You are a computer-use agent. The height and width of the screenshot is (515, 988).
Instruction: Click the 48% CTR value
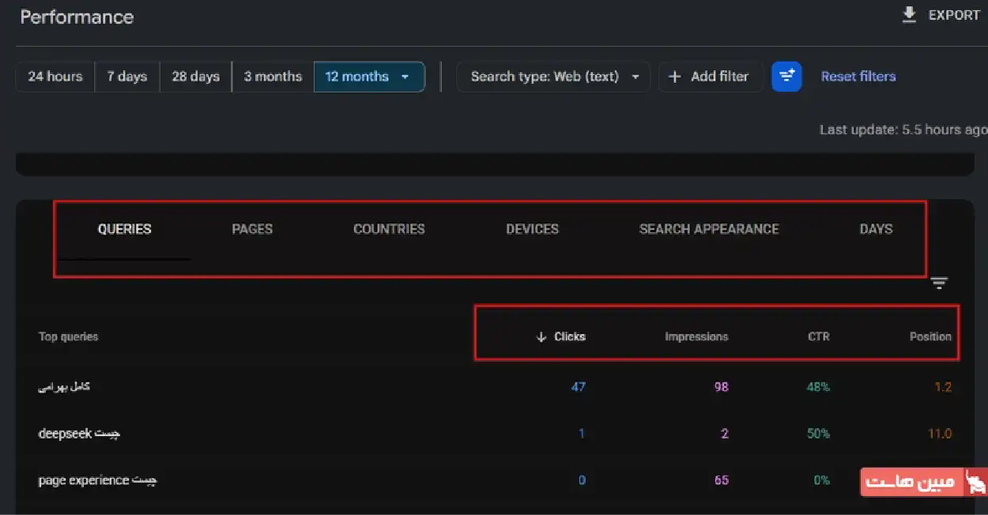pyautogui.click(x=818, y=387)
